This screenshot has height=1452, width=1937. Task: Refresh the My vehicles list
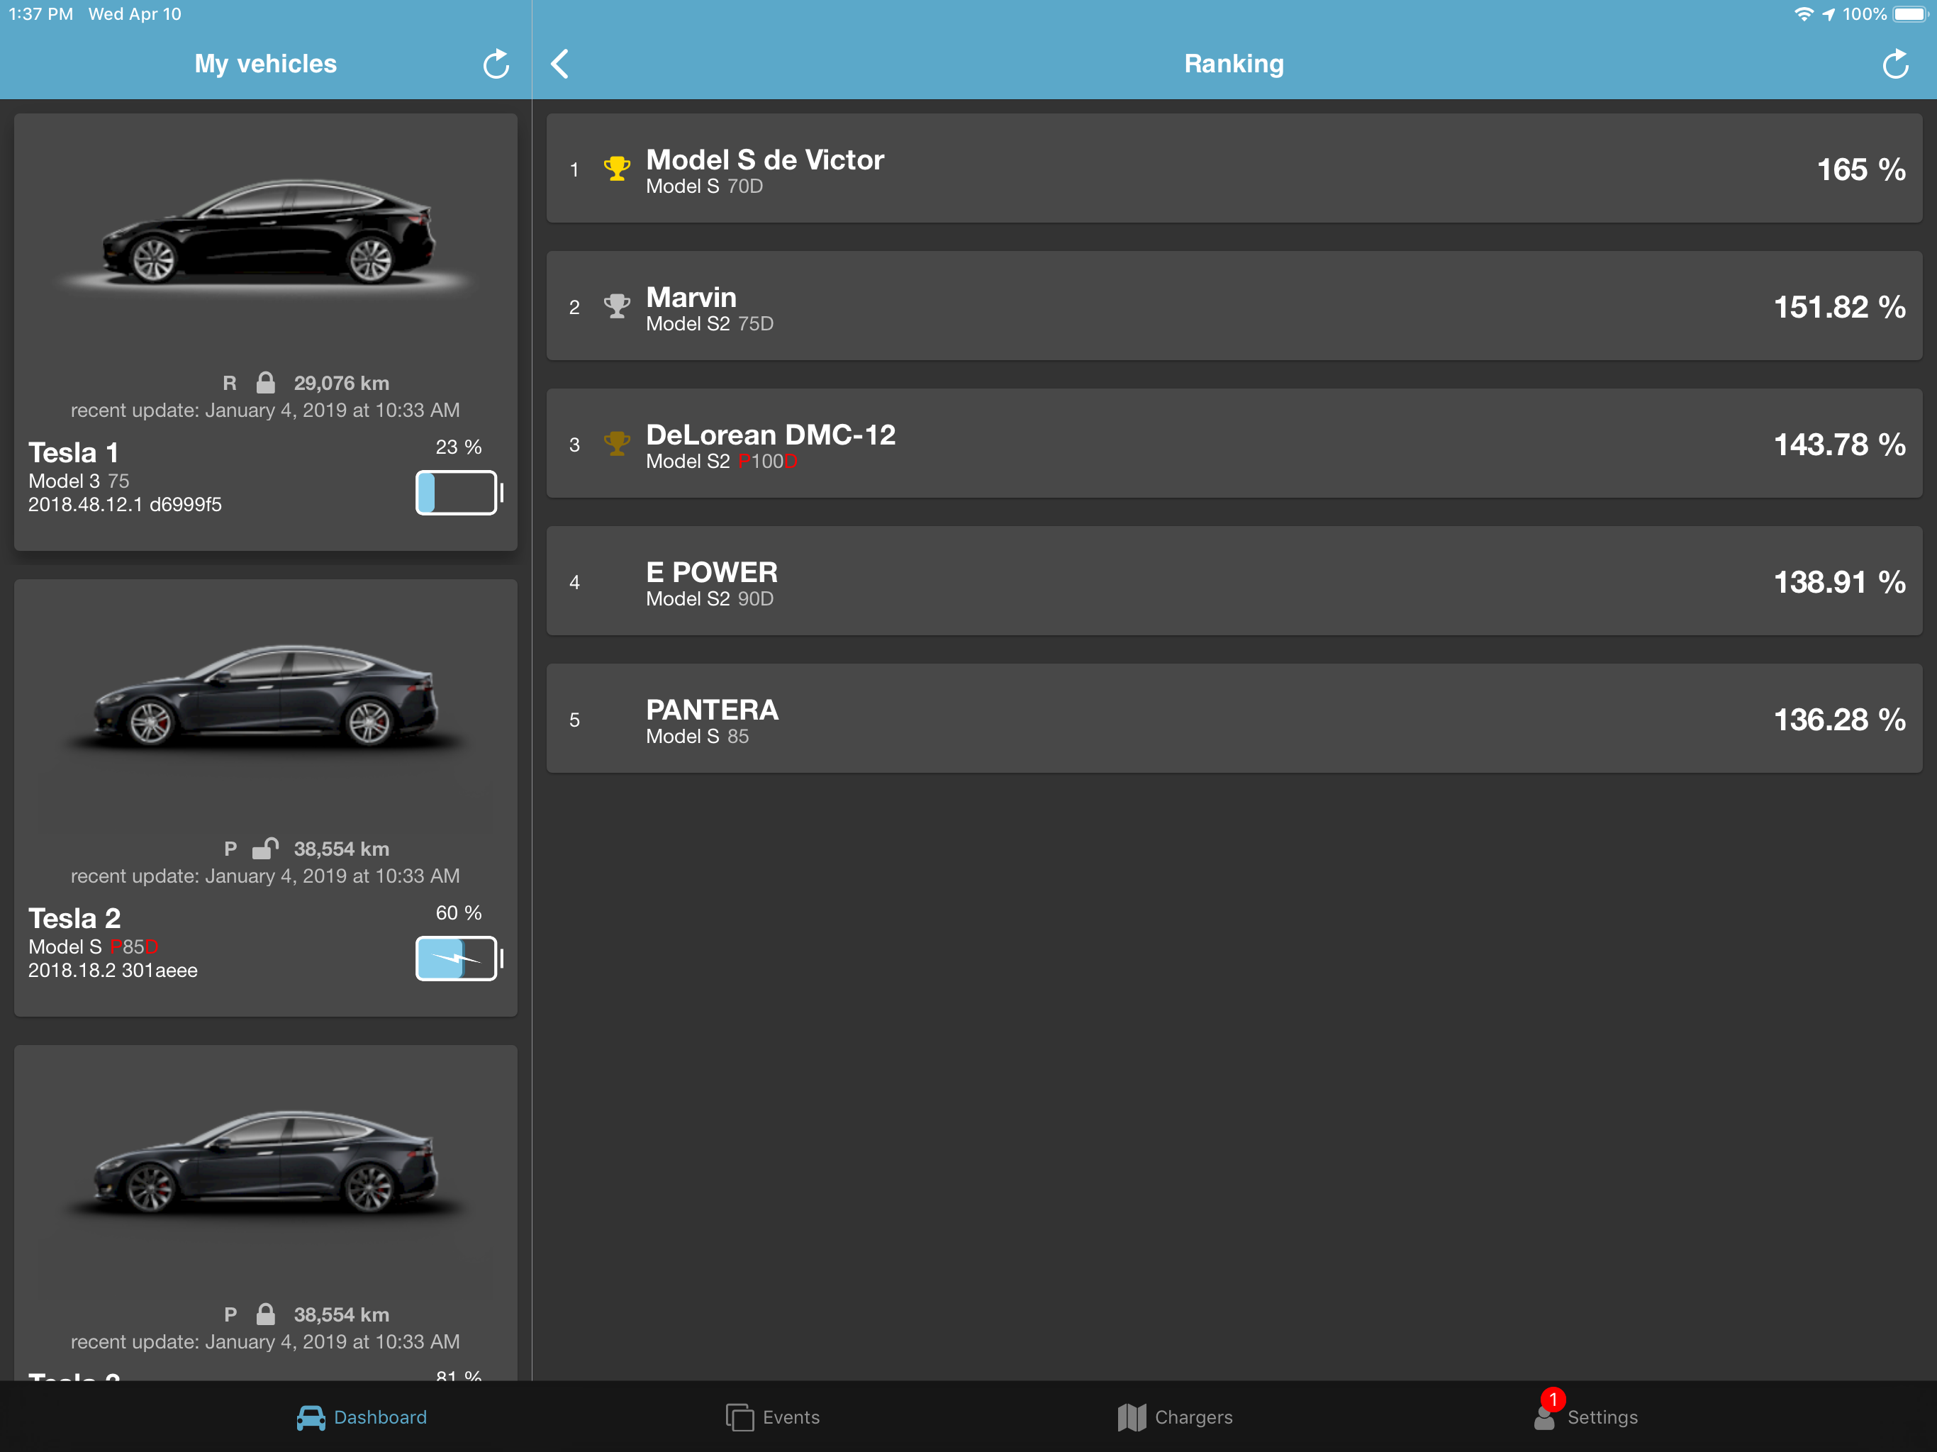tap(496, 64)
